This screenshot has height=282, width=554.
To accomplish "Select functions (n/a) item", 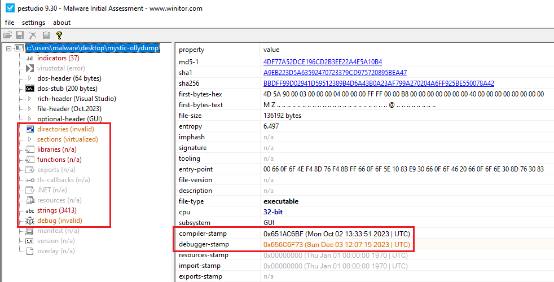I will tap(58, 160).
